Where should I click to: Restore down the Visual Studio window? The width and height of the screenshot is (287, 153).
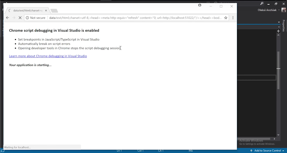point(276,4)
